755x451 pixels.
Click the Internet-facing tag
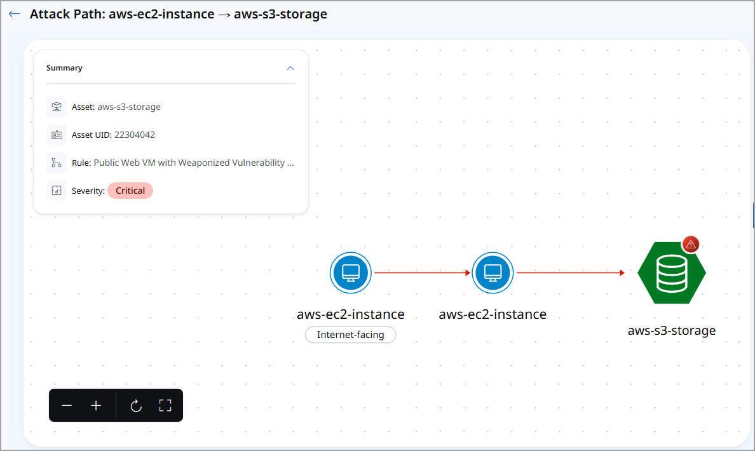(351, 335)
